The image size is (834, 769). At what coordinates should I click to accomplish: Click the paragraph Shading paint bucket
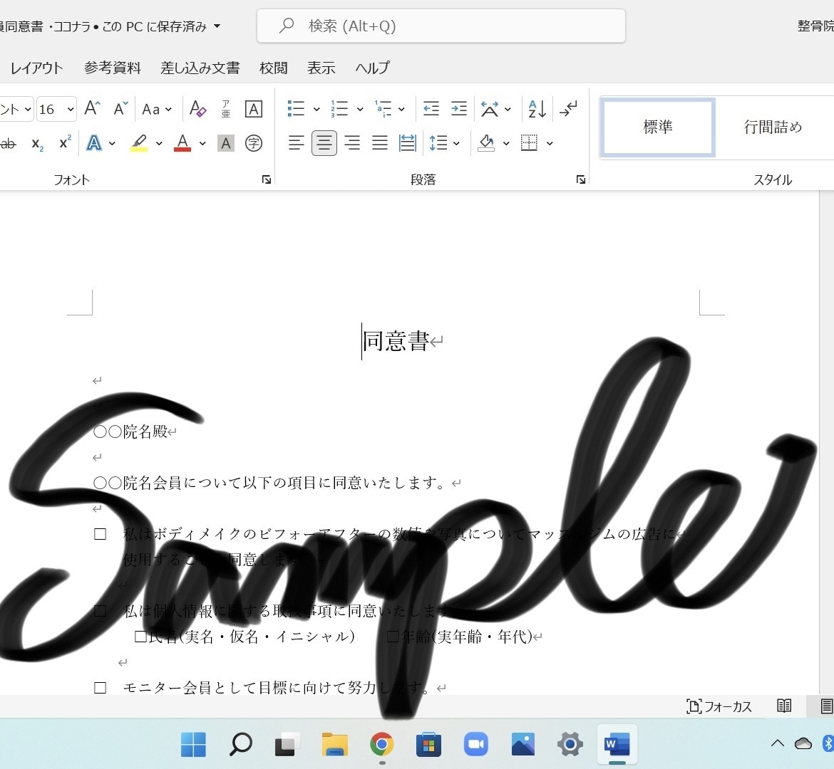click(x=486, y=143)
